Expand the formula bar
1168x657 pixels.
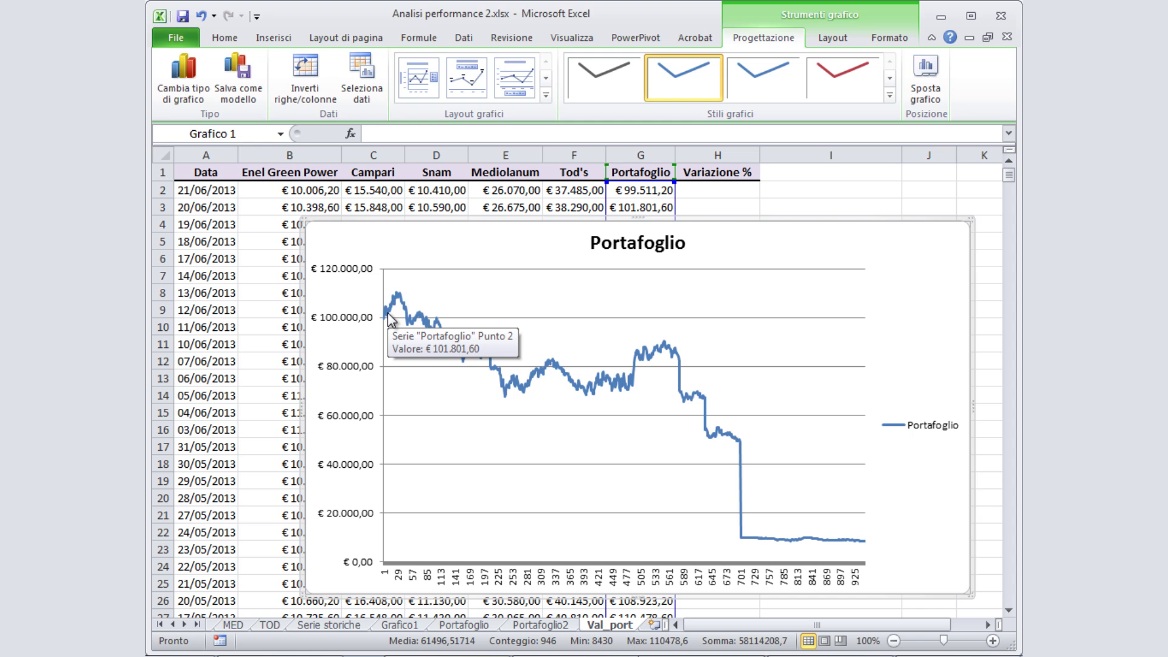(x=1008, y=133)
